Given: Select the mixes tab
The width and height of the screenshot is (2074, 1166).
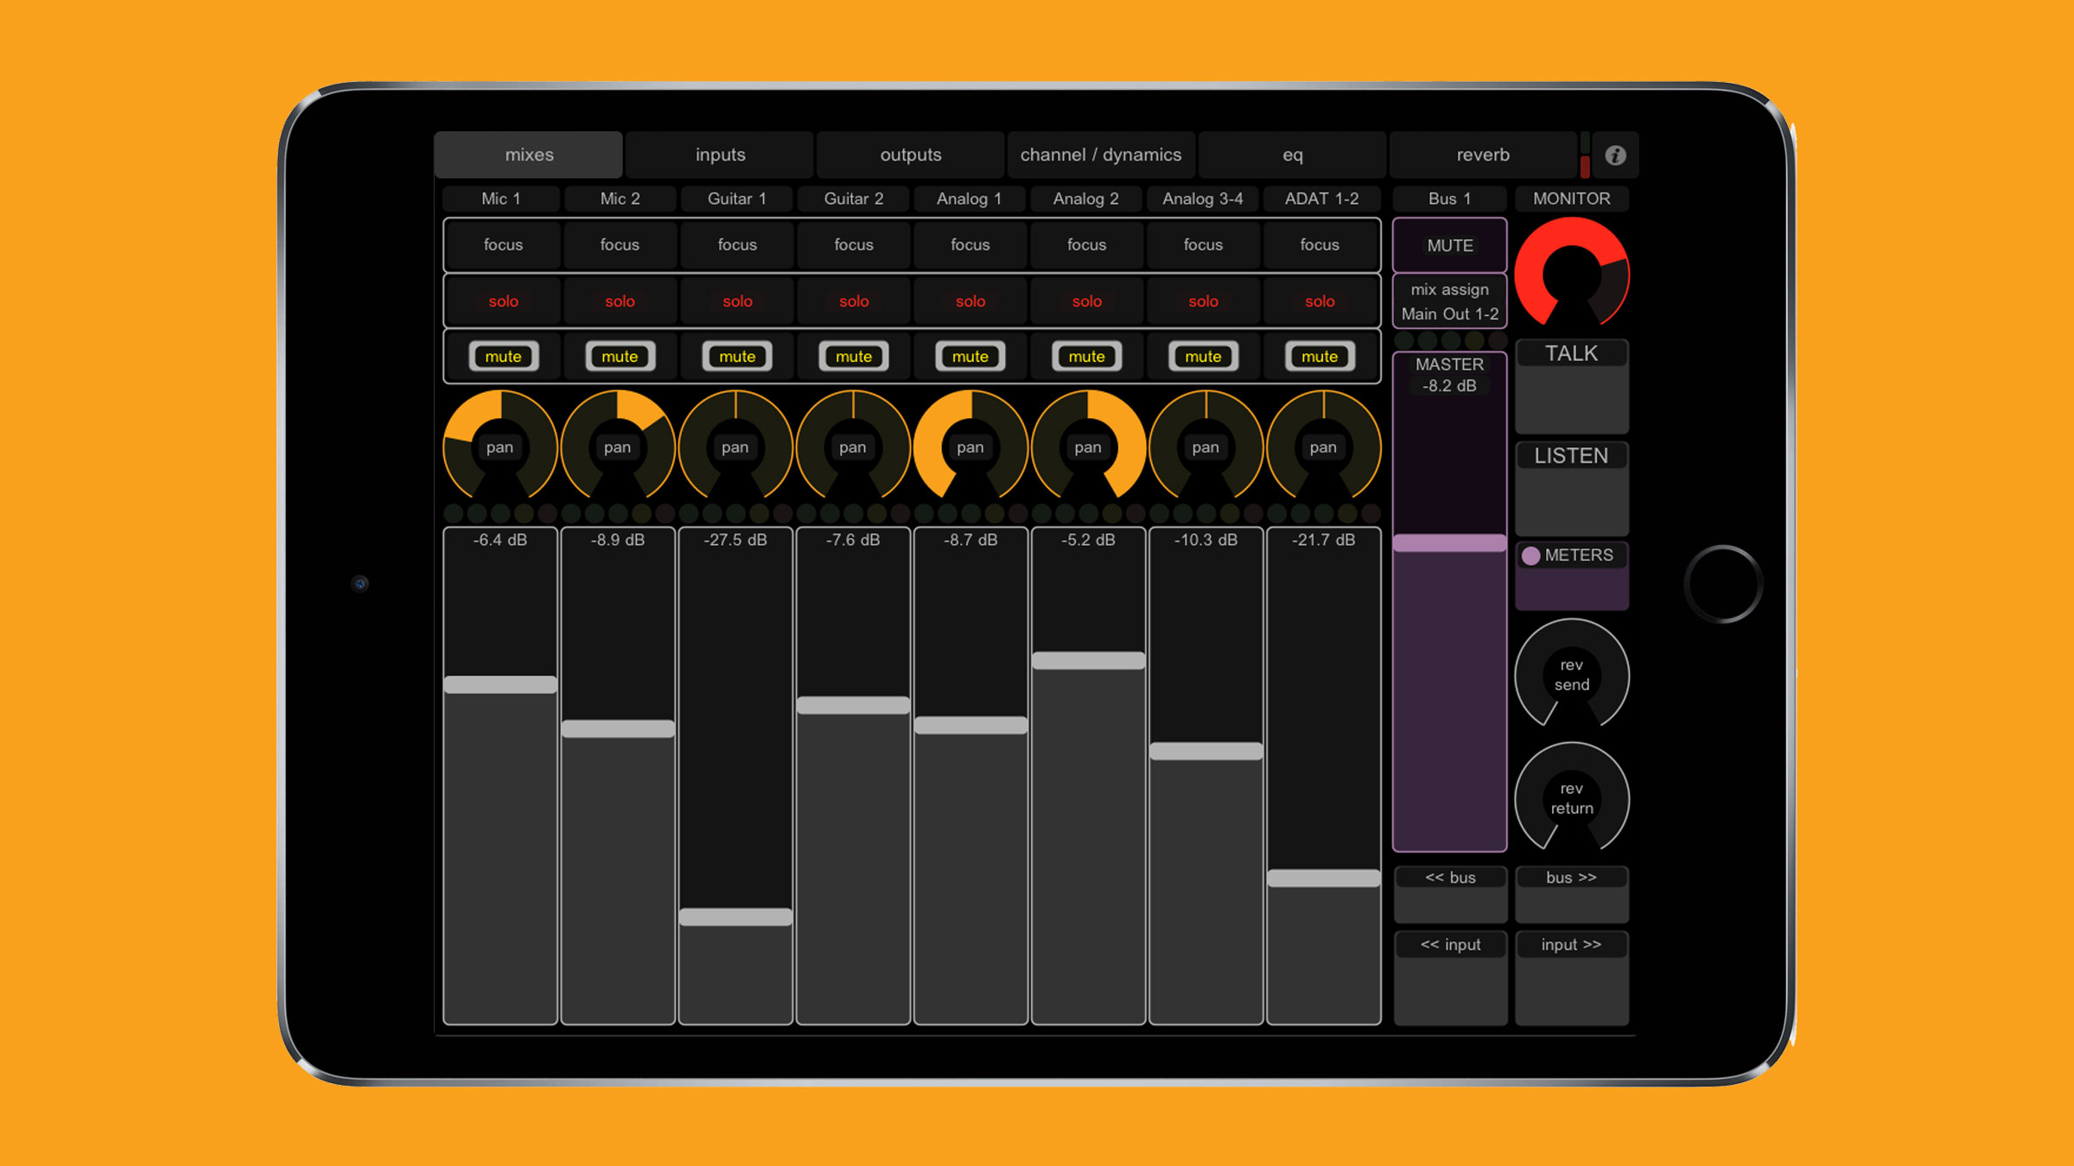Looking at the screenshot, I should [529, 155].
